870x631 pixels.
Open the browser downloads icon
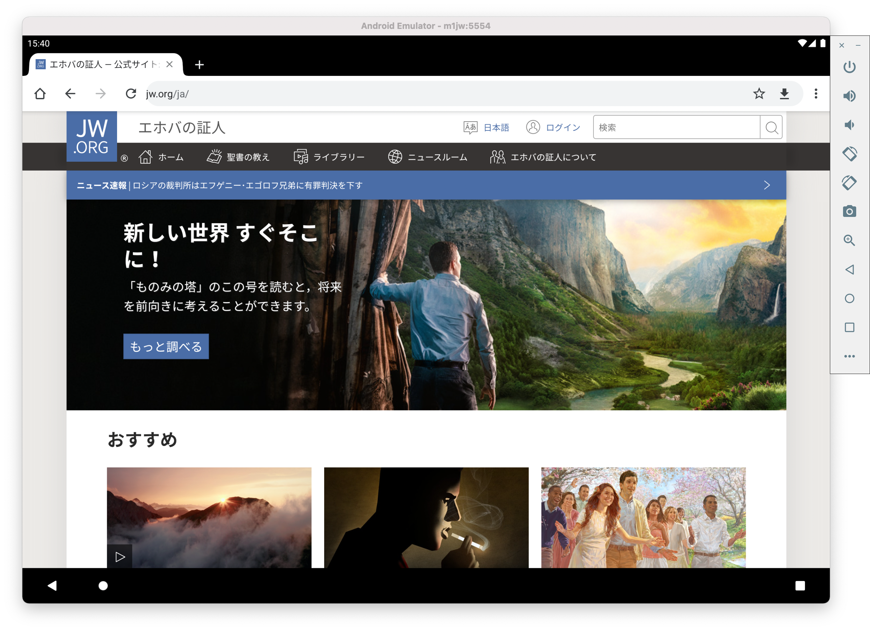(784, 94)
